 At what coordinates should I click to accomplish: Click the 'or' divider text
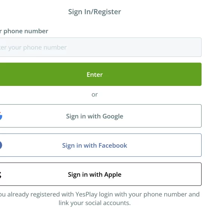(x=95, y=95)
